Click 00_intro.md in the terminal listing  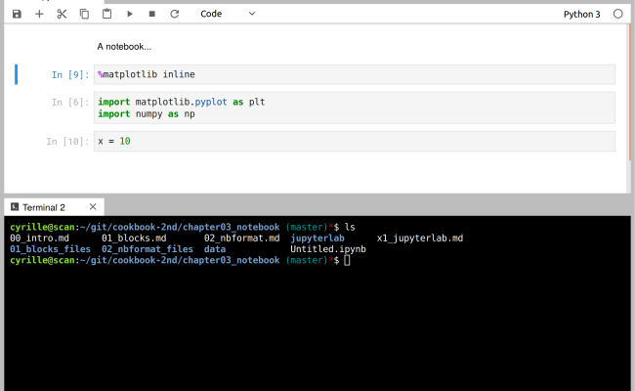coord(39,239)
